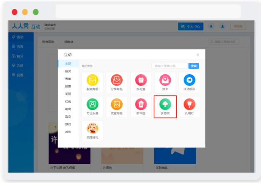Click the 建站案例 store name in header
This screenshot has width=261, height=183.
50,25
